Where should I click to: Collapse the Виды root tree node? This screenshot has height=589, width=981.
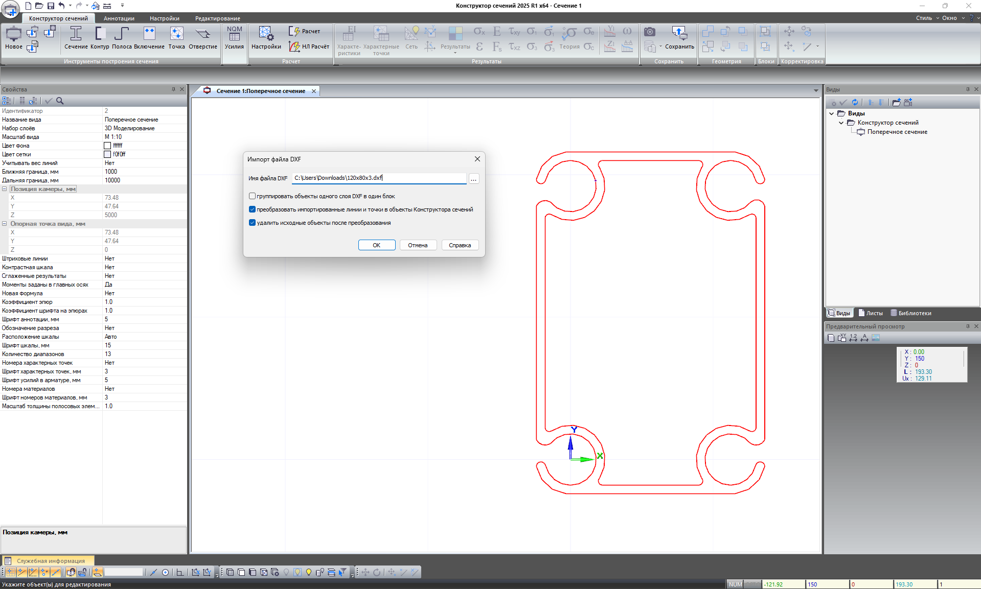pos(832,113)
